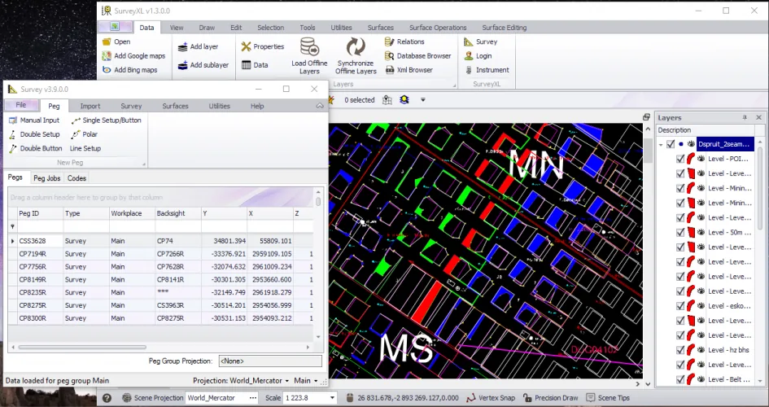Choose Manual Input in the Peg tab
Viewport: 769px width, 407px height.
click(x=34, y=120)
